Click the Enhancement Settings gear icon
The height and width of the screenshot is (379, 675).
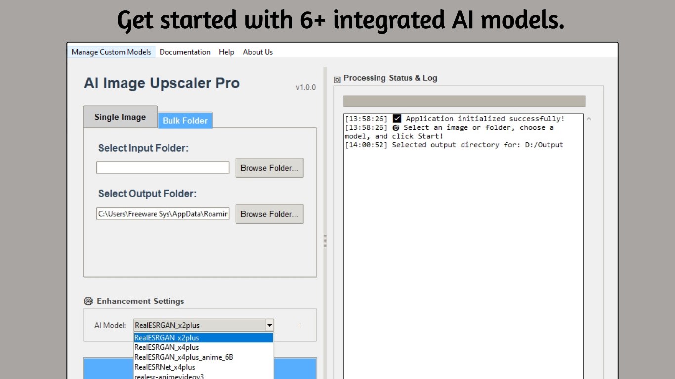click(x=88, y=301)
